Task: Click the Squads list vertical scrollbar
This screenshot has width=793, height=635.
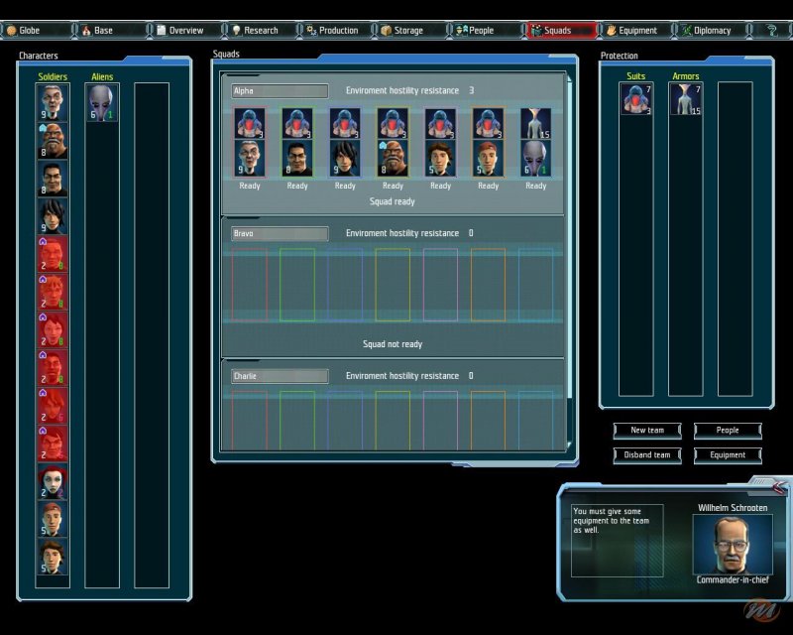Action: pyautogui.click(x=570, y=260)
